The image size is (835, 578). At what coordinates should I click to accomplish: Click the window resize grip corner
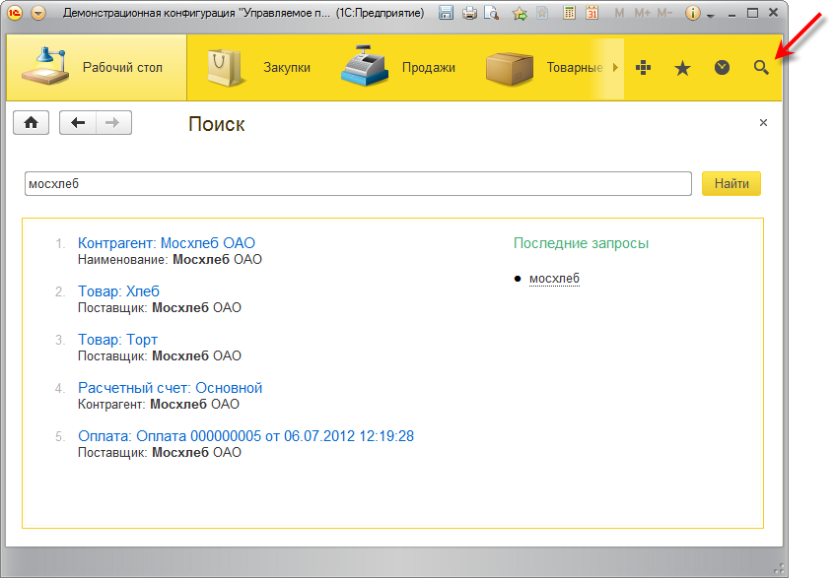point(780,568)
